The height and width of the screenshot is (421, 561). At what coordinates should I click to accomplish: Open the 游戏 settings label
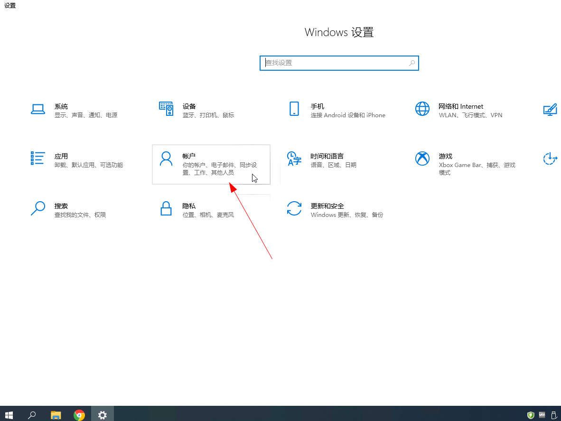click(x=446, y=156)
